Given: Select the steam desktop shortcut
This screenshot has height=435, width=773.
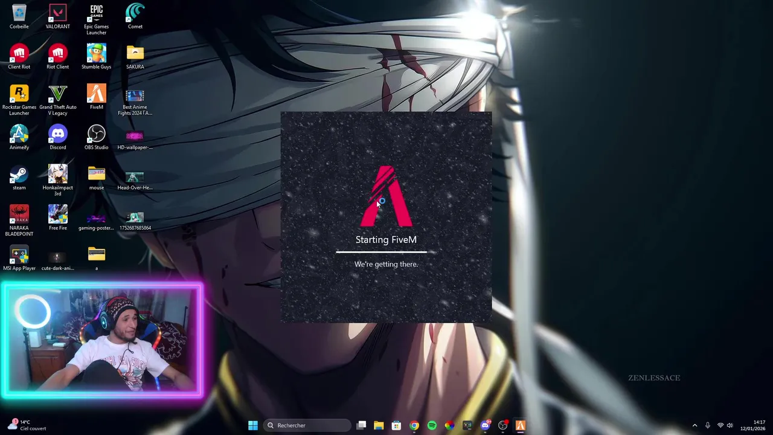Looking at the screenshot, I should [19, 178].
